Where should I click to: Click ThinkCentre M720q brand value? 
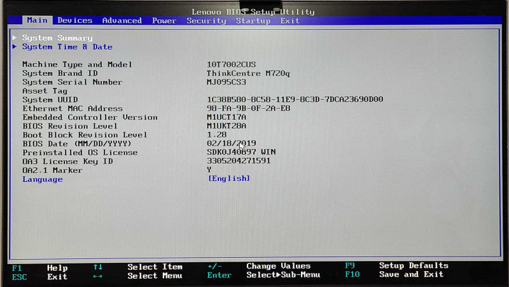tap(248, 73)
